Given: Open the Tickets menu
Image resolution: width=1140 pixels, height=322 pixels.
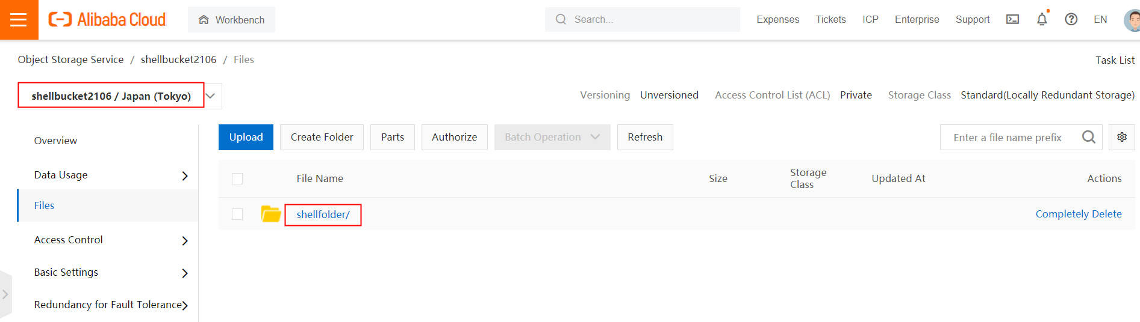Looking at the screenshot, I should pos(830,19).
